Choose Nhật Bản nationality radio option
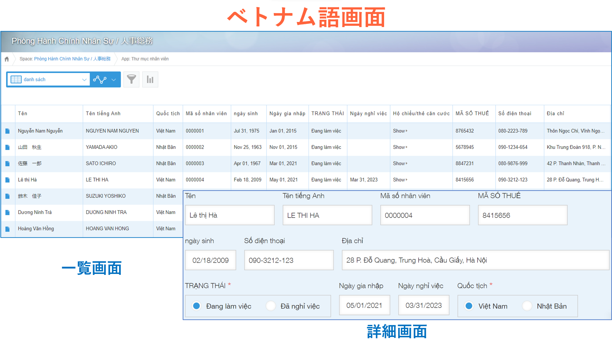 [x=527, y=306]
